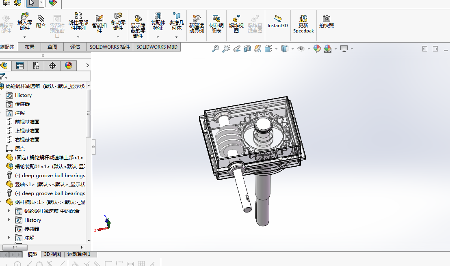Activate Move Component (移动零部件) tool
Screen dimensions: 450x266
pyautogui.click(x=118, y=21)
